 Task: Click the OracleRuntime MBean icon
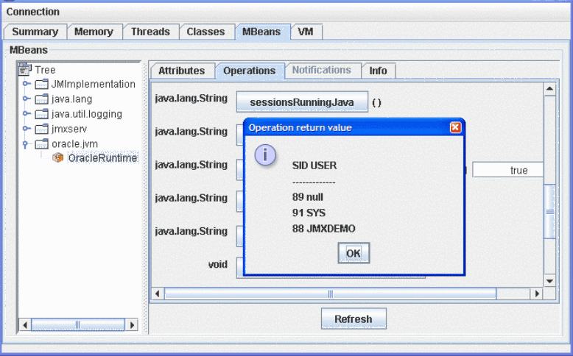57,157
